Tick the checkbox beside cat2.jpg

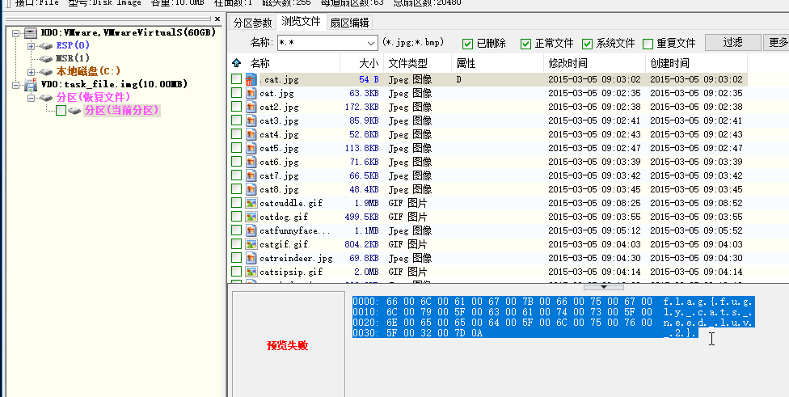(x=236, y=107)
